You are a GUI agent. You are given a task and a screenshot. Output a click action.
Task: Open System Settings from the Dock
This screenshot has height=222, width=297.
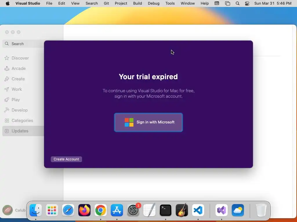(x=133, y=210)
